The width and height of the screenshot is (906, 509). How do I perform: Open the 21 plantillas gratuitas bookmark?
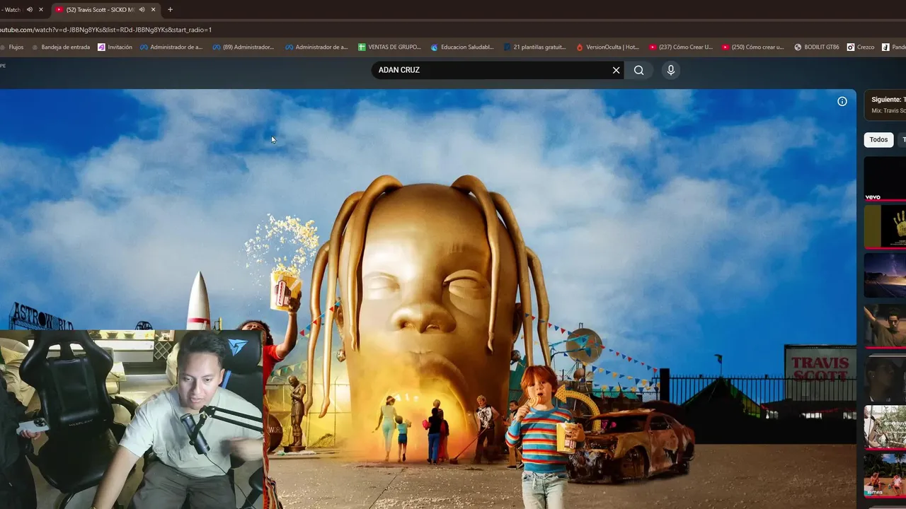pyautogui.click(x=535, y=47)
